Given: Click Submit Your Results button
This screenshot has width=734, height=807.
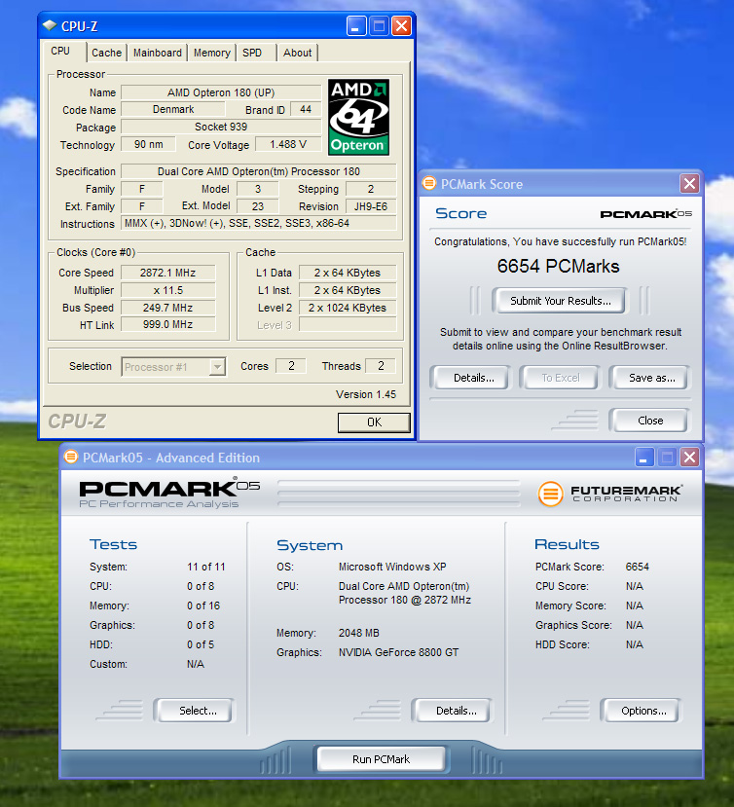Looking at the screenshot, I should 561,301.
